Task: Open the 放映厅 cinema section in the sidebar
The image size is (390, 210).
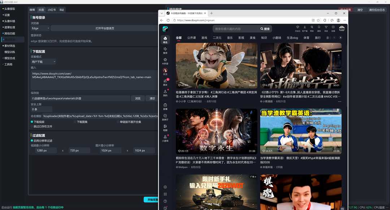Action: [165, 117]
